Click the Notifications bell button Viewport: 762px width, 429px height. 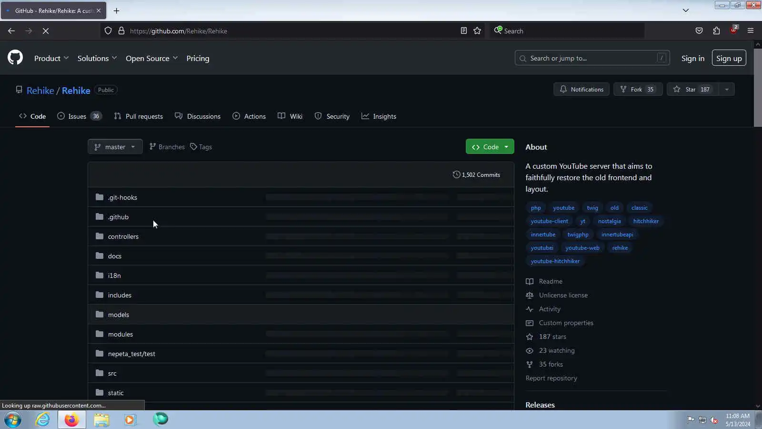pos(582,89)
